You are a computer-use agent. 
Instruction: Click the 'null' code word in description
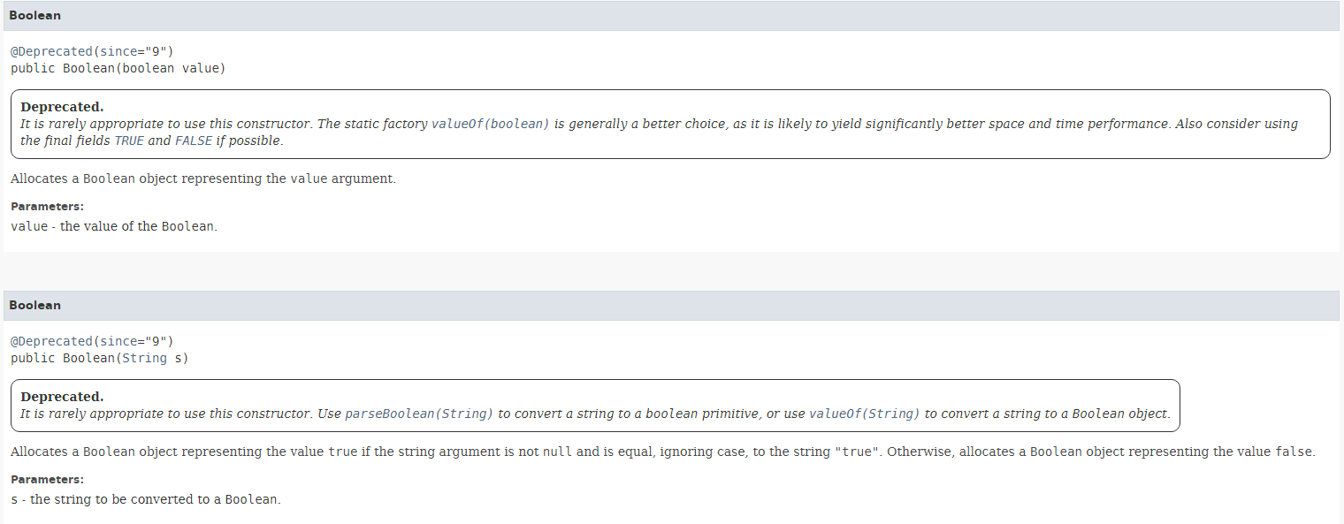click(557, 452)
